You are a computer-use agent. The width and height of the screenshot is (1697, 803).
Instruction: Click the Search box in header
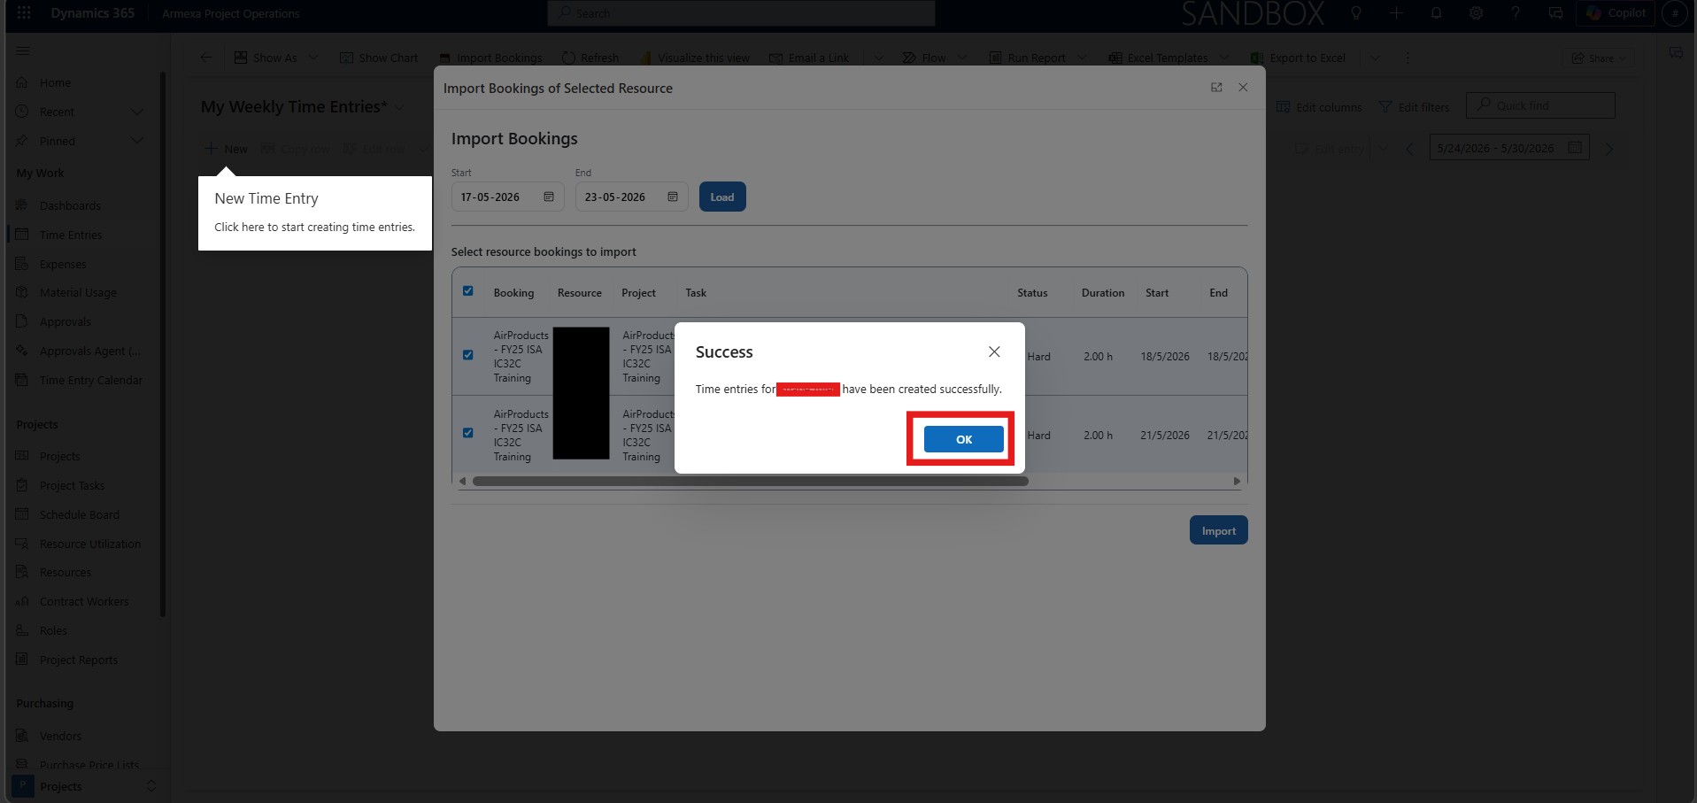pyautogui.click(x=742, y=13)
